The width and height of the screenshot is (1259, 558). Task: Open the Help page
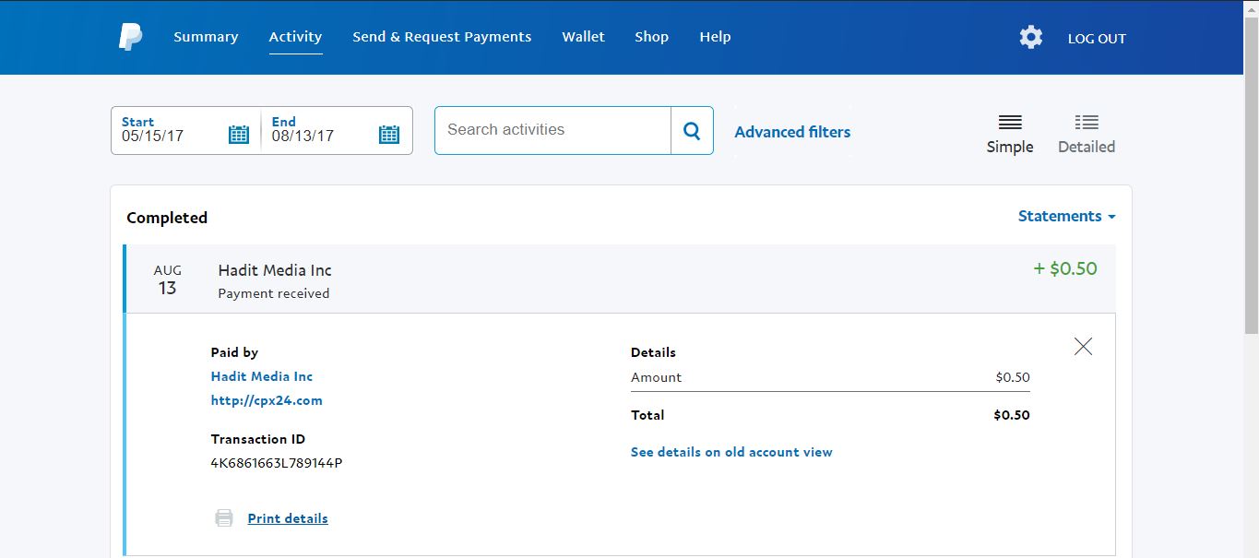pyautogui.click(x=715, y=37)
